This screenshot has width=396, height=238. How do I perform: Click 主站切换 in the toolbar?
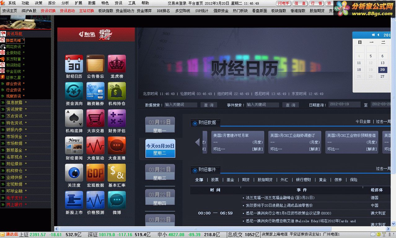click(x=86, y=11)
